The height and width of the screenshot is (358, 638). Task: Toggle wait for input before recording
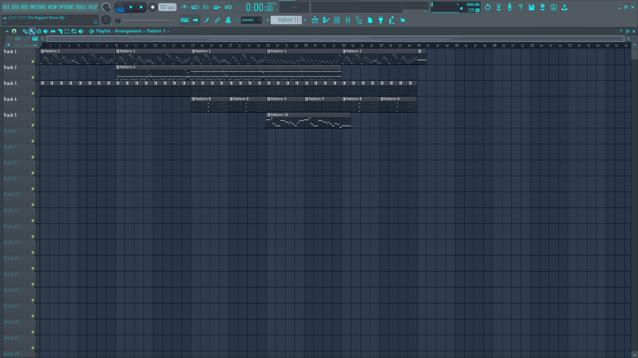point(195,7)
